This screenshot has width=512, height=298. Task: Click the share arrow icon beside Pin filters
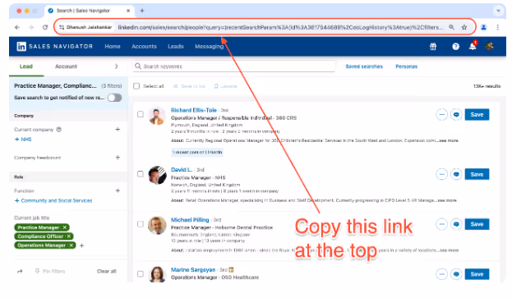click(x=20, y=271)
